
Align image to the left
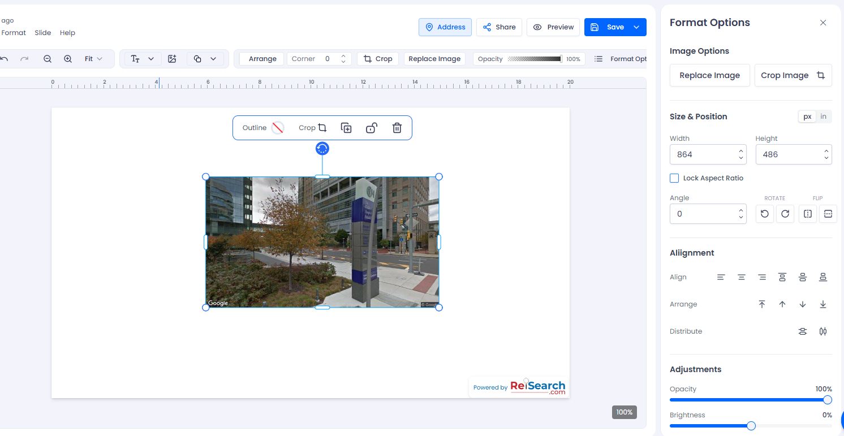(x=721, y=277)
